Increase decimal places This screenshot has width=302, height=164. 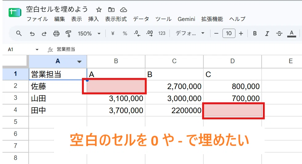tap(149, 34)
